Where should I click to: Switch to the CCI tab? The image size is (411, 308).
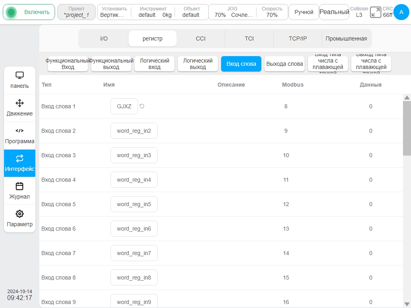201,38
